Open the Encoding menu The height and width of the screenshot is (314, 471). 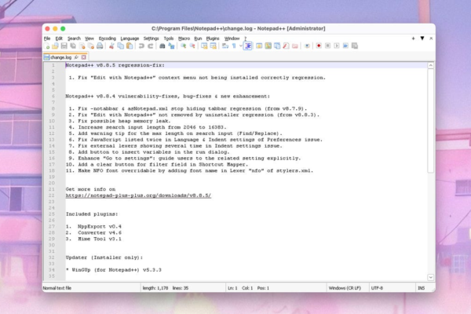[108, 38]
